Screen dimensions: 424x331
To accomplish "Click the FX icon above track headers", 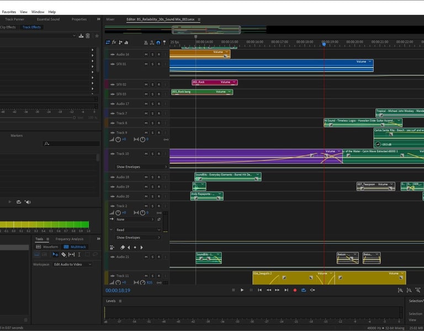I will click(114, 42).
